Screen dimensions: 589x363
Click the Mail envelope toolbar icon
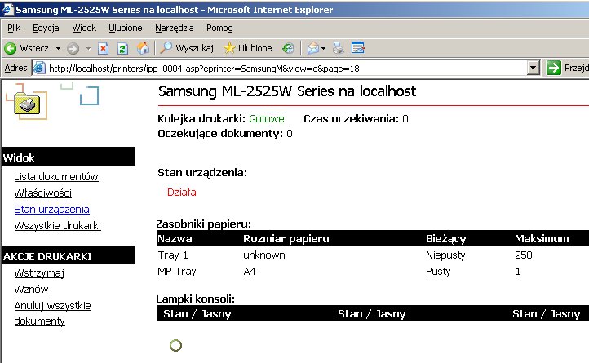click(313, 48)
